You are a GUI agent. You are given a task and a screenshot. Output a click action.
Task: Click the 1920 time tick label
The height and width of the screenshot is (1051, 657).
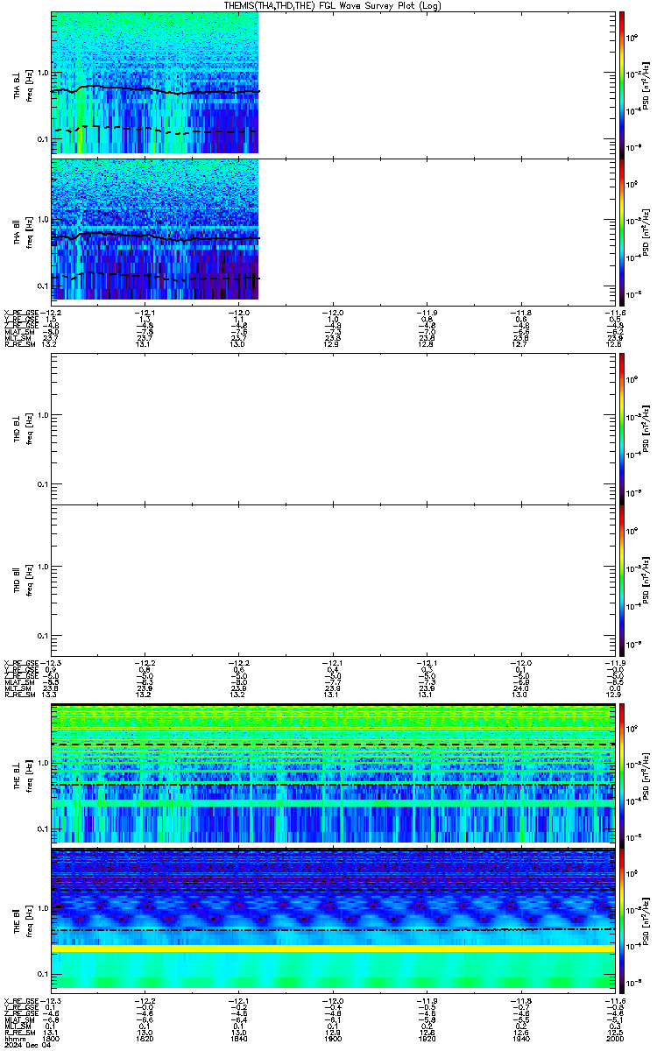pos(426,1039)
